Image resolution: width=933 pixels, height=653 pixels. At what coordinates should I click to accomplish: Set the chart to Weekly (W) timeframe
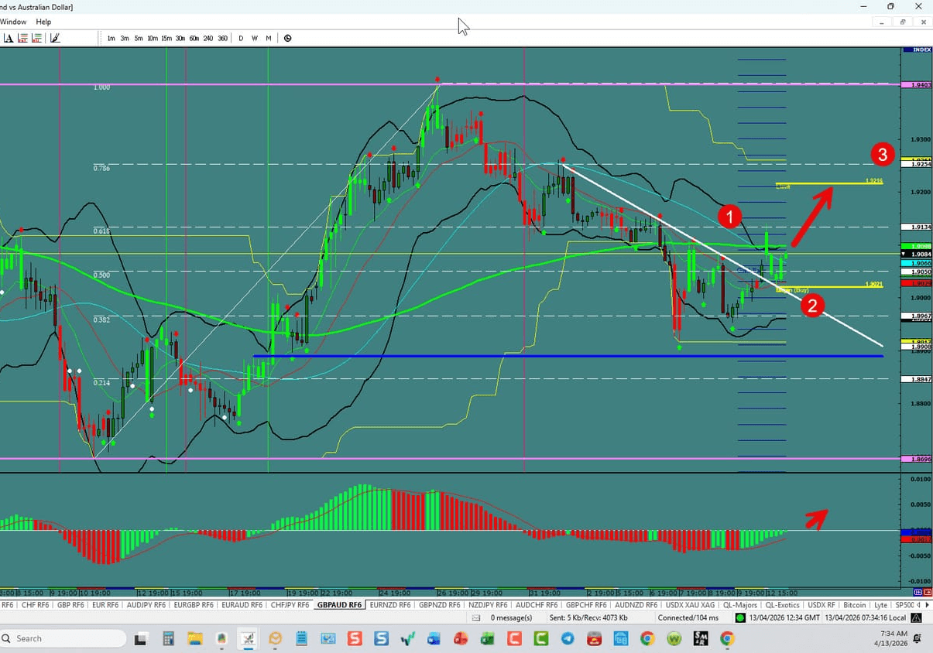click(255, 38)
